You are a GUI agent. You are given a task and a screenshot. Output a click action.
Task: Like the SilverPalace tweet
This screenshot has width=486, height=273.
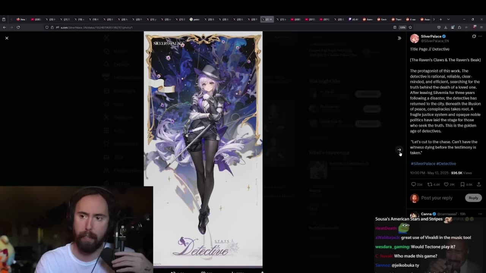(x=450, y=184)
